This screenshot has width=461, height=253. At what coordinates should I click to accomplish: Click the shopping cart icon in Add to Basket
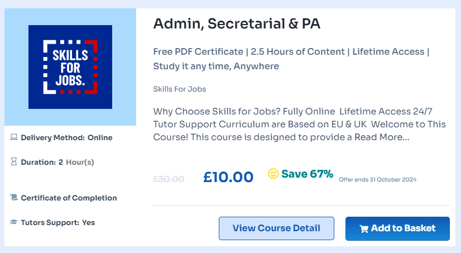click(x=364, y=229)
